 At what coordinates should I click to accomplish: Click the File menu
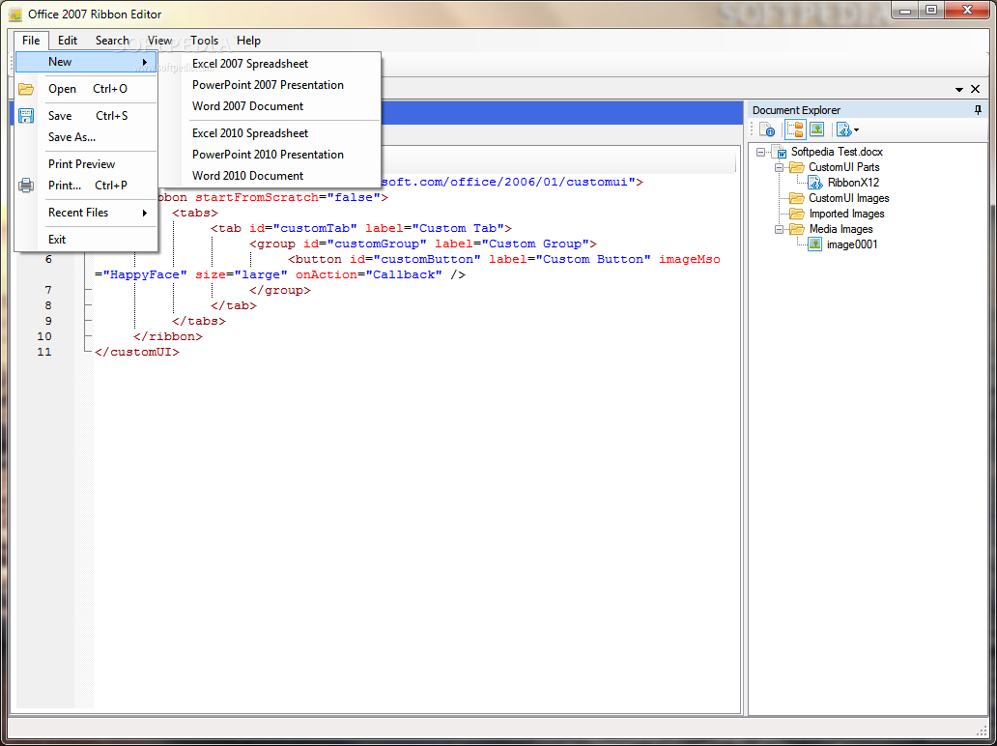coord(31,40)
